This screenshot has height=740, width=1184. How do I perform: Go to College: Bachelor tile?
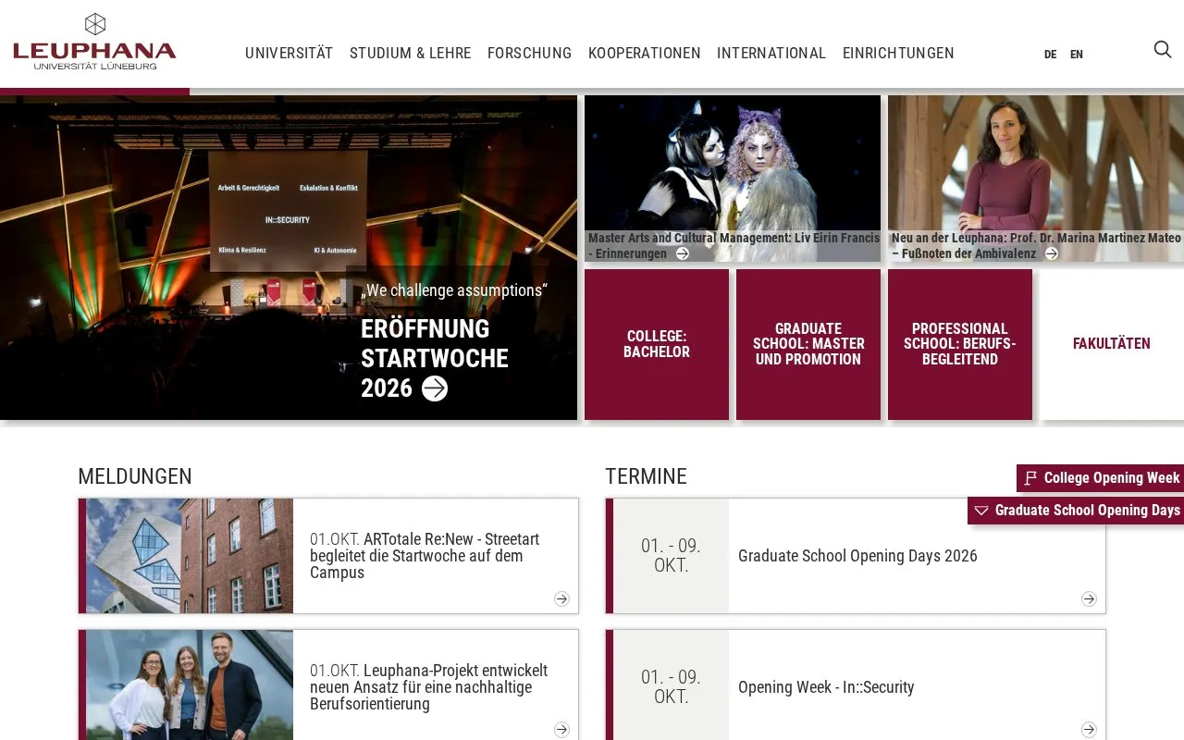[657, 344]
